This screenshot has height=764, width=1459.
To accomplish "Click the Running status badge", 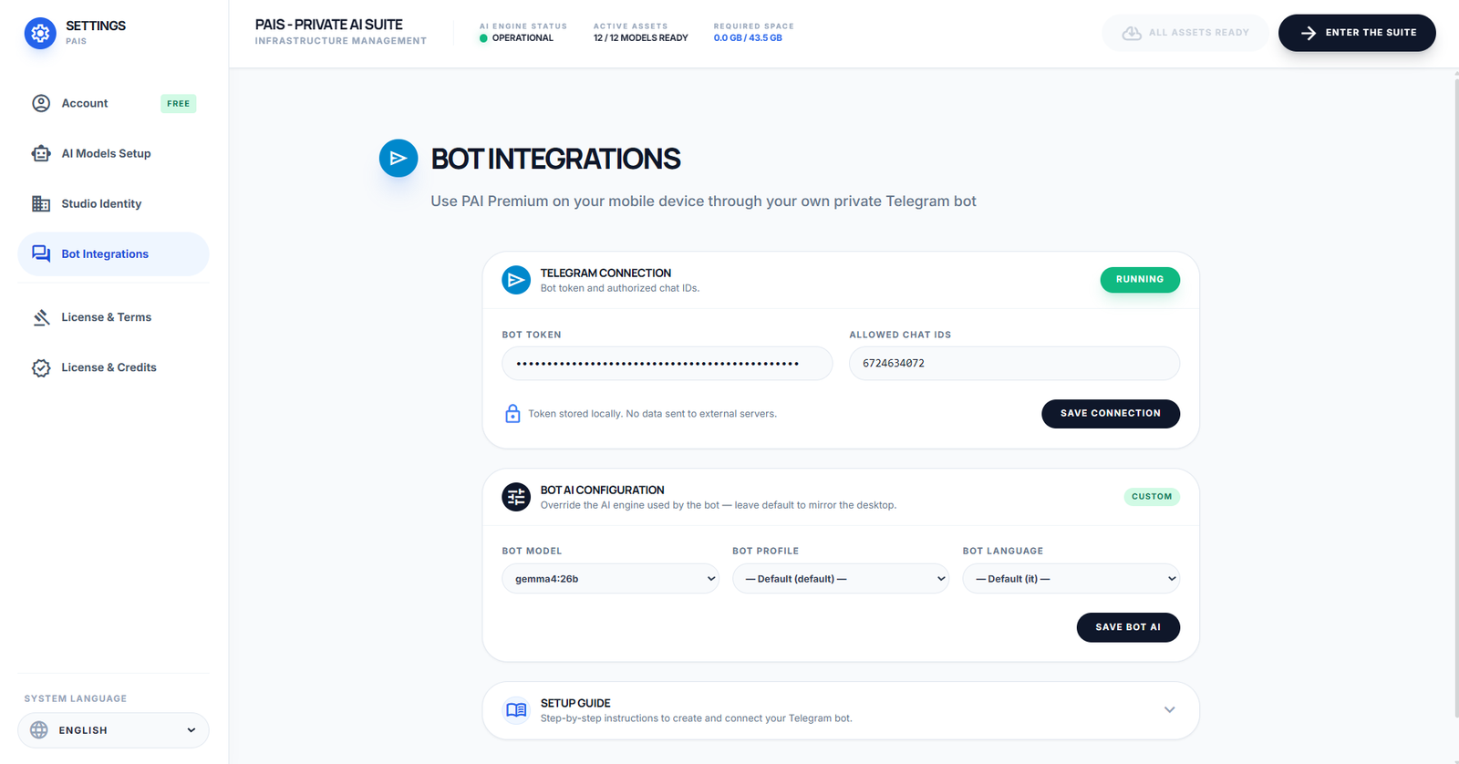I will coord(1140,280).
